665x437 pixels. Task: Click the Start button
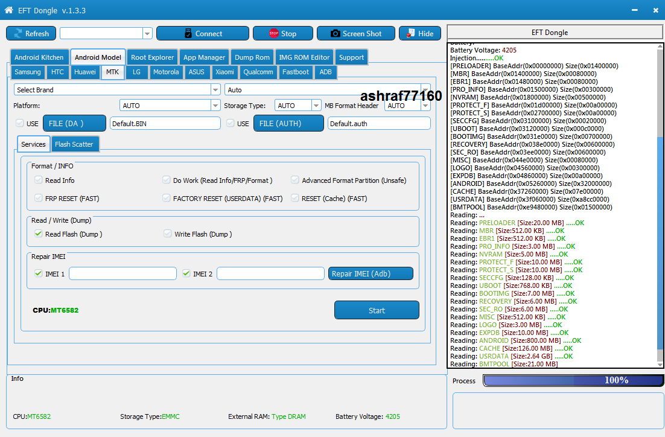377,310
